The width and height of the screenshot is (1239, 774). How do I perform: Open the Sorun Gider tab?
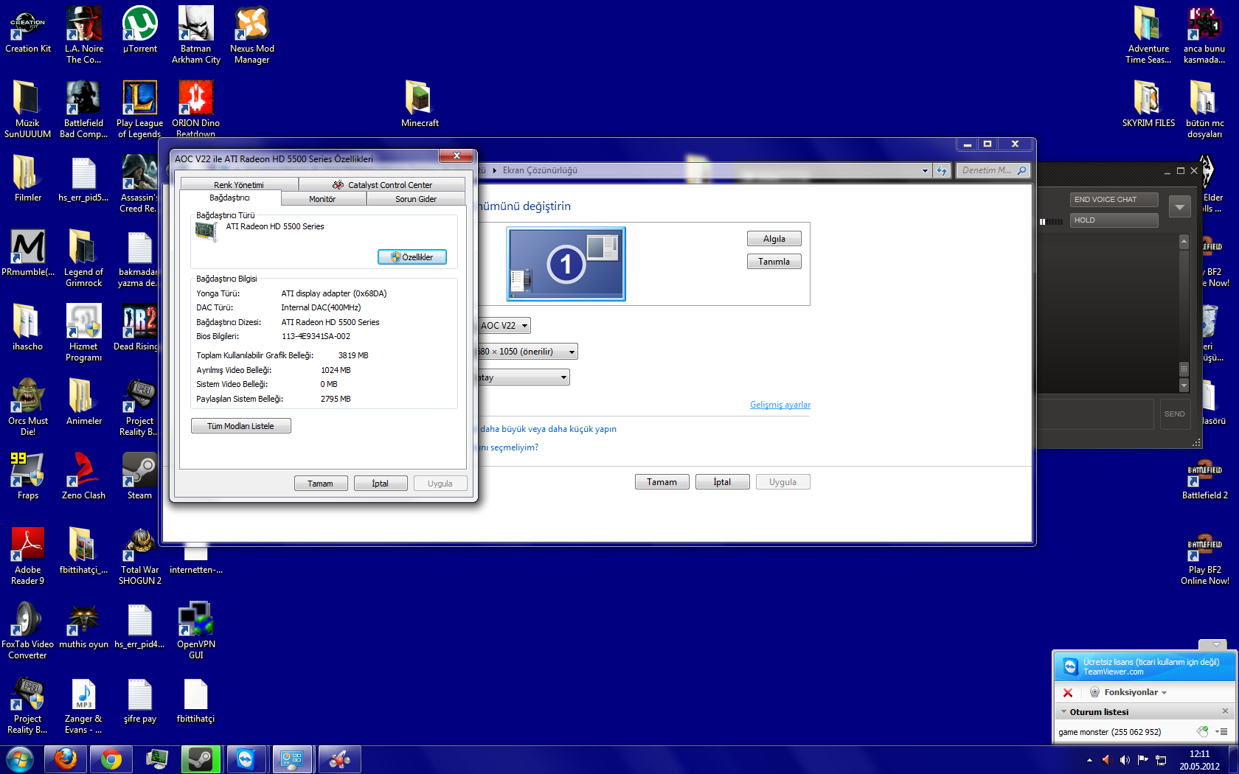(416, 199)
